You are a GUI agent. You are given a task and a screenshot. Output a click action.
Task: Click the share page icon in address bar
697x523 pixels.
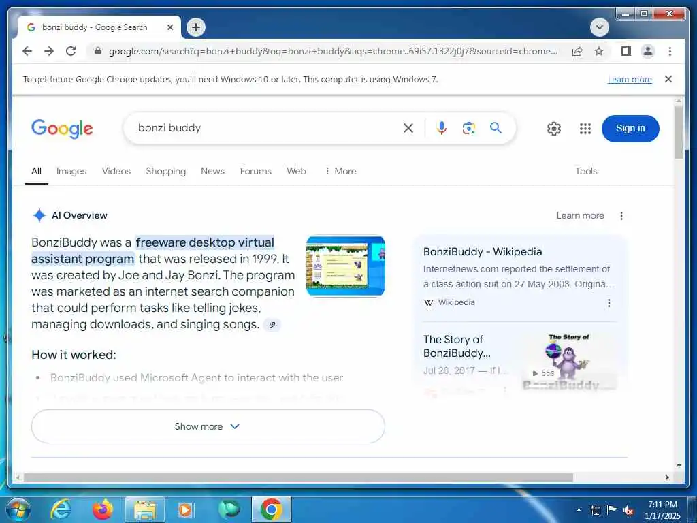point(577,51)
